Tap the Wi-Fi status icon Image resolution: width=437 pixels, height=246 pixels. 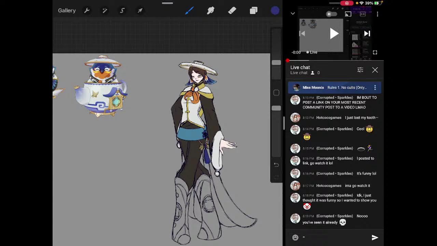(x=362, y=3)
